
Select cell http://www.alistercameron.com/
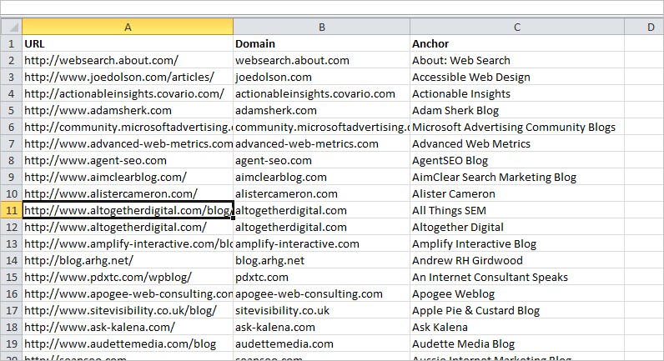pos(128,193)
